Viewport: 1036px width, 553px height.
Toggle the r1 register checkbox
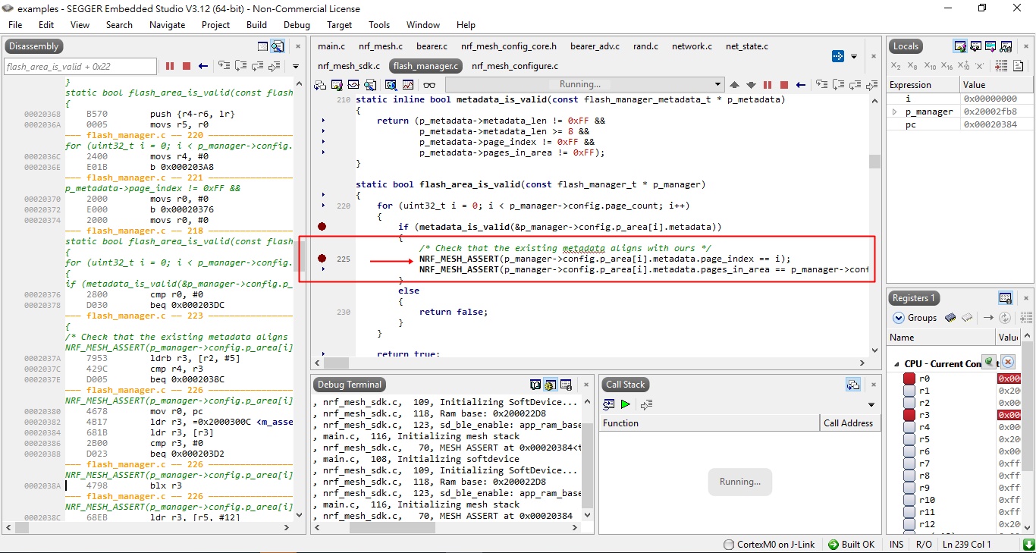point(909,391)
